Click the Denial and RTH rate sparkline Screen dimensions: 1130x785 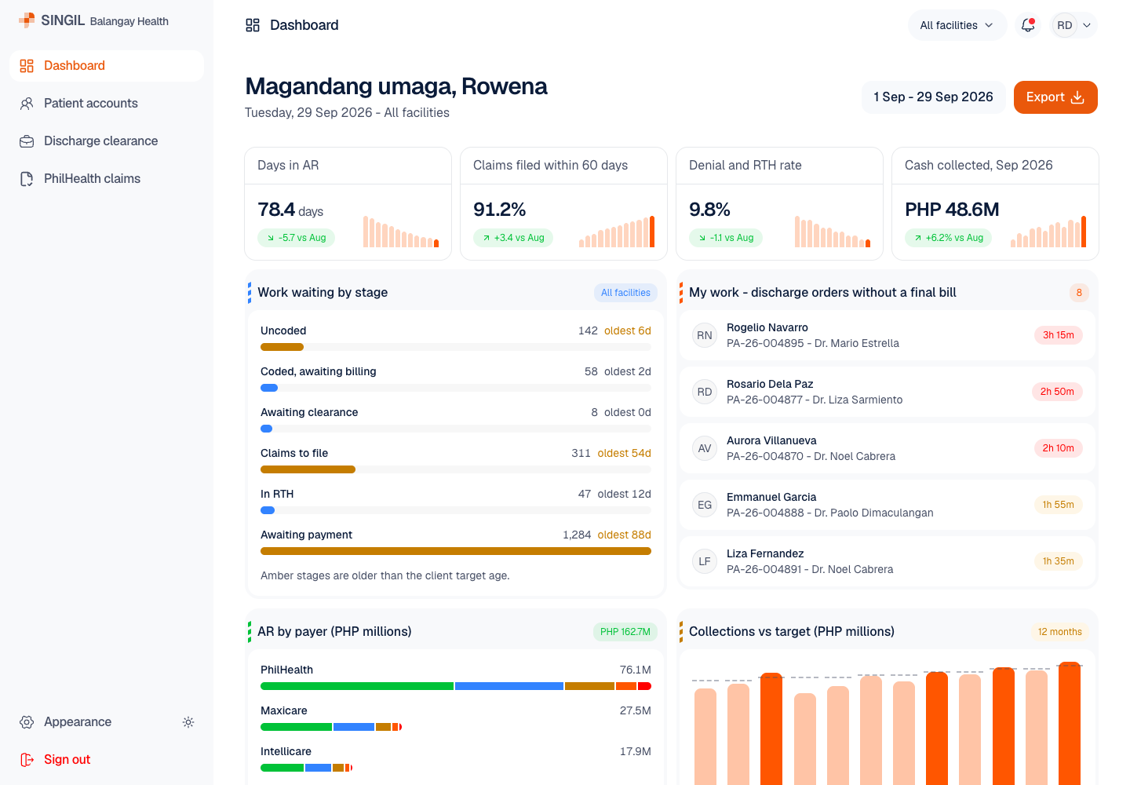[x=833, y=232]
